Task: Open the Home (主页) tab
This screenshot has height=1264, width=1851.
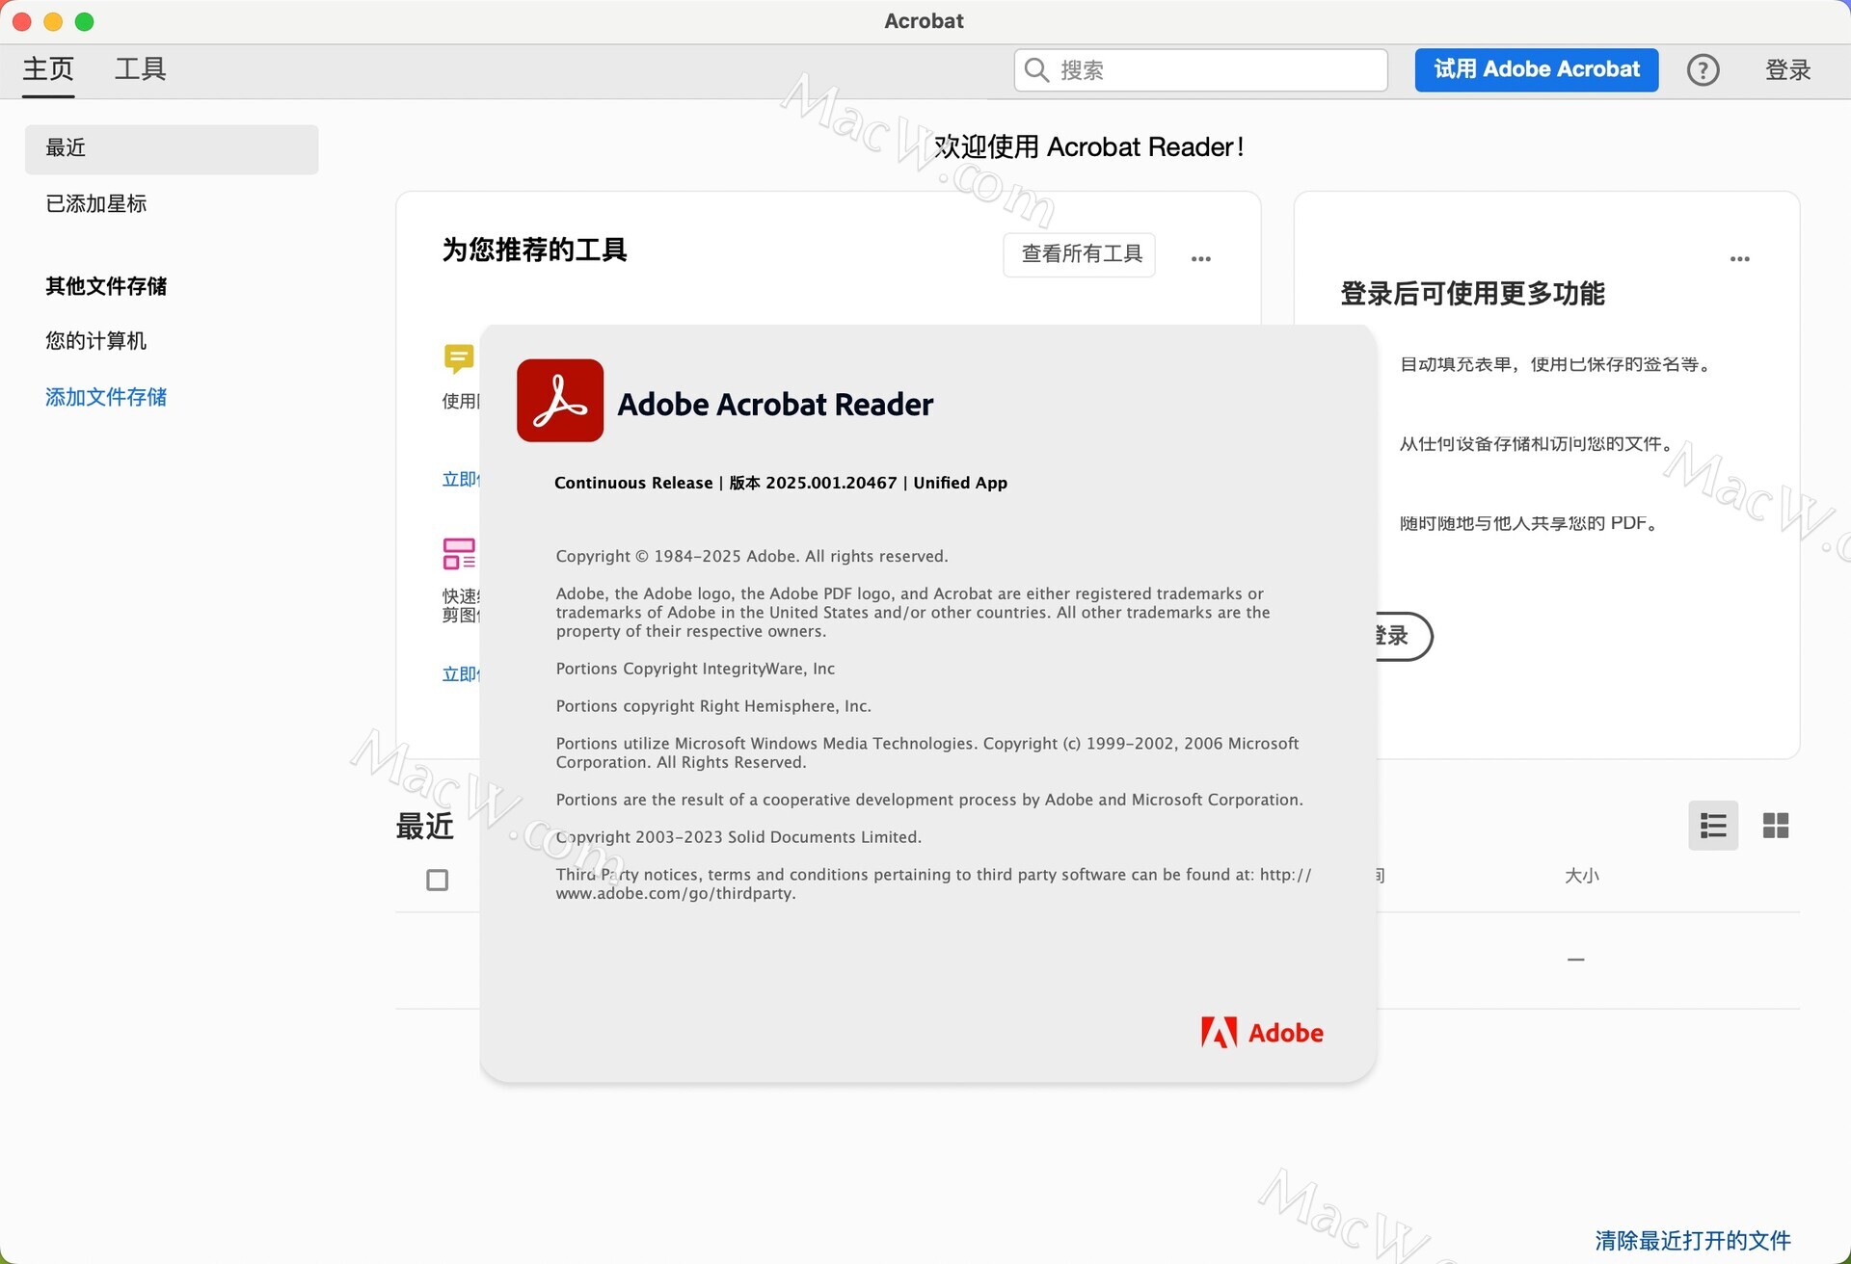Action: pyautogui.click(x=48, y=69)
